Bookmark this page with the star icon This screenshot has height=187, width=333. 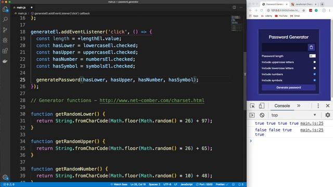point(304,10)
